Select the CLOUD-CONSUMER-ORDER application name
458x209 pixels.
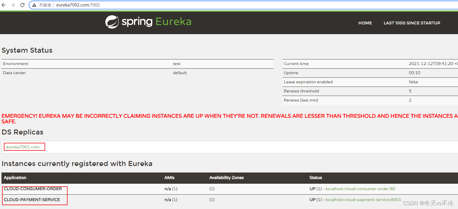pos(33,189)
